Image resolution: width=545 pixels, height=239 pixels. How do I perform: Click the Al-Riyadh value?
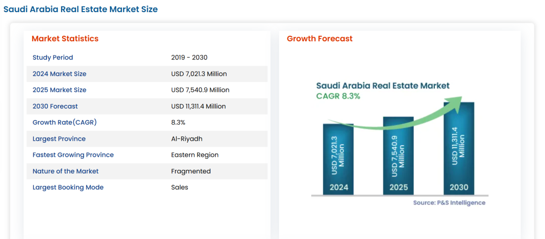click(x=187, y=139)
